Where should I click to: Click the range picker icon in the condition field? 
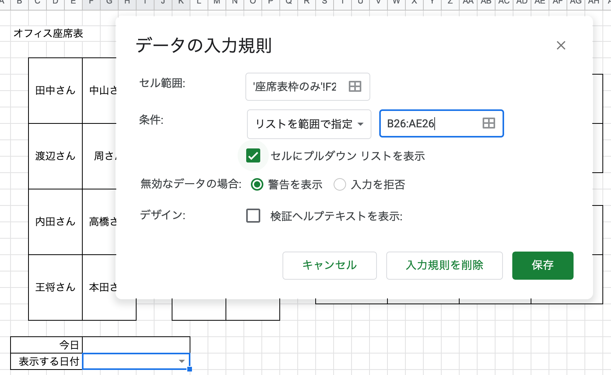click(x=488, y=124)
